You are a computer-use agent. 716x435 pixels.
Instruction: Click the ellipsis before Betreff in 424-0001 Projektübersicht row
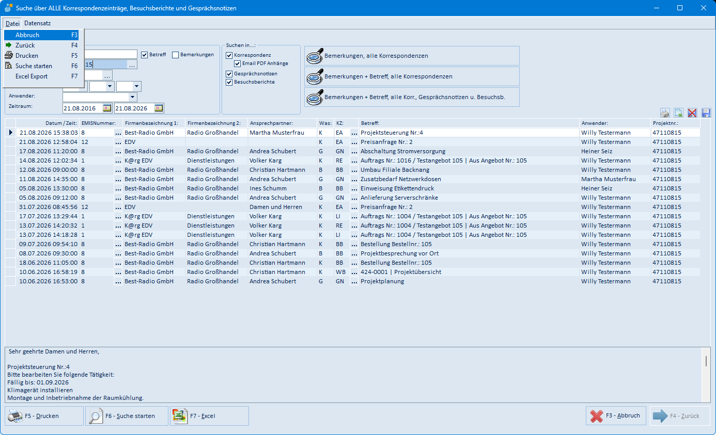354,272
